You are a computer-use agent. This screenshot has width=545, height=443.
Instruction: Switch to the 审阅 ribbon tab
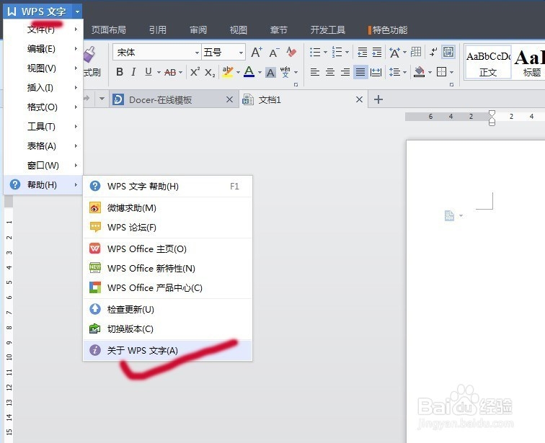pyautogui.click(x=198, y=30)
